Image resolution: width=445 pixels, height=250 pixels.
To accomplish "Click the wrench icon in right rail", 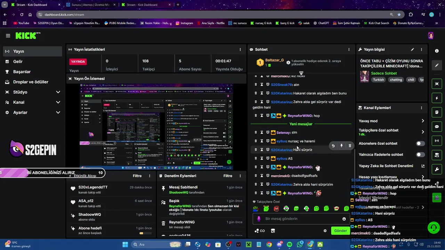I will [437, 169].
